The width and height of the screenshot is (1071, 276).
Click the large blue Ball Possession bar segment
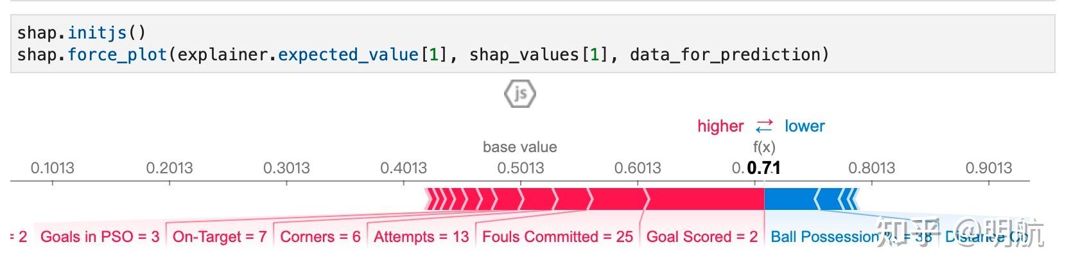(790, 199)
